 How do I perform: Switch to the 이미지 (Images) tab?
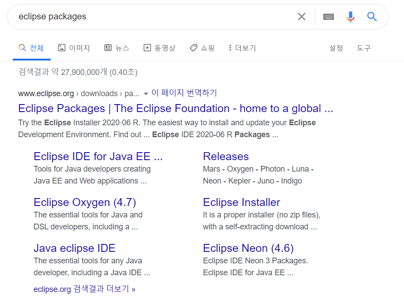tap(74, 48)
